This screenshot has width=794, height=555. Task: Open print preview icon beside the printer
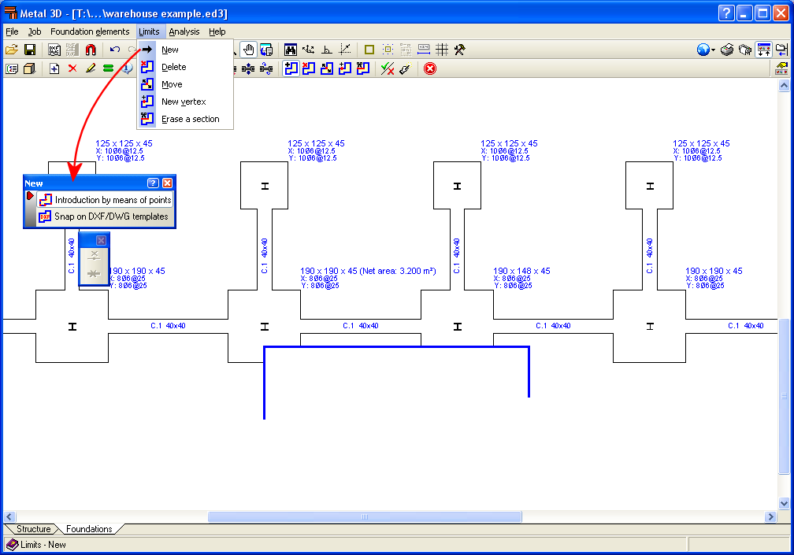tap(745, 50)
